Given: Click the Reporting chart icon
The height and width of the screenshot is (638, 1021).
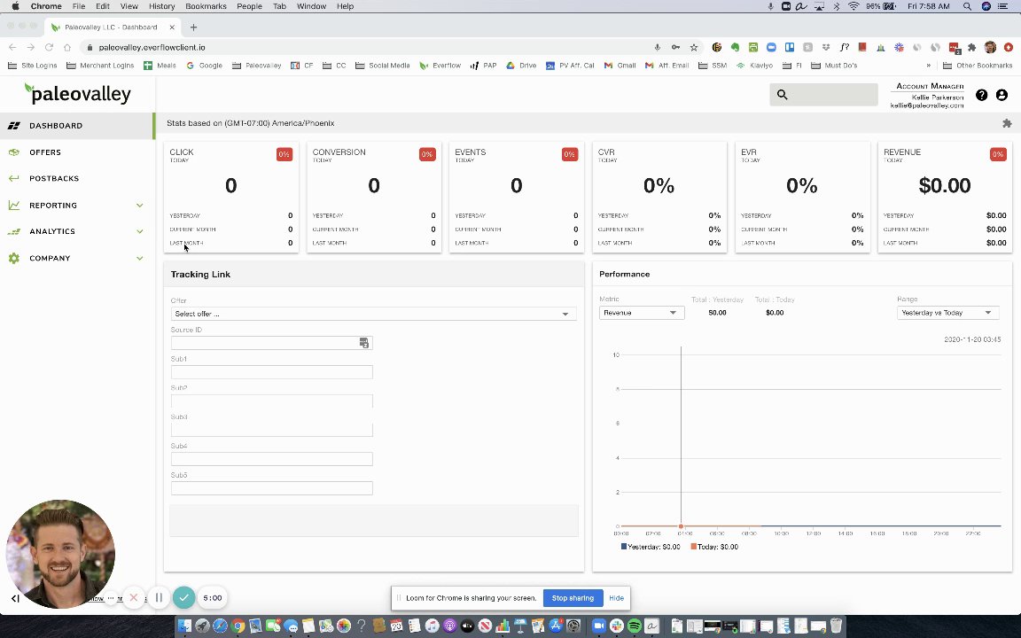Looking at the screenshot, I should (x=13, y=205).
